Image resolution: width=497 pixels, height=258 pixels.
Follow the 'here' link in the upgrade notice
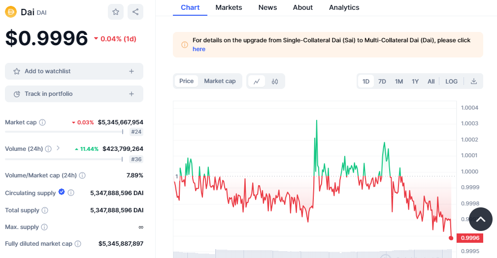(x=199, y=49)
